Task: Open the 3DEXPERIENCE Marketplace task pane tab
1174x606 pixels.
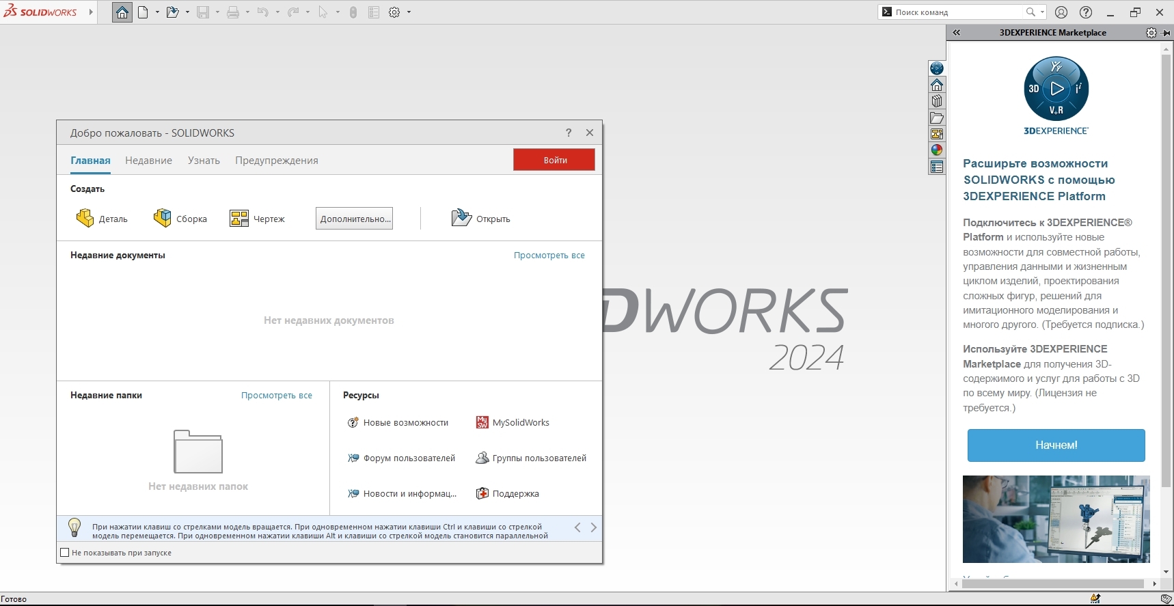Action: coord(937,68)
